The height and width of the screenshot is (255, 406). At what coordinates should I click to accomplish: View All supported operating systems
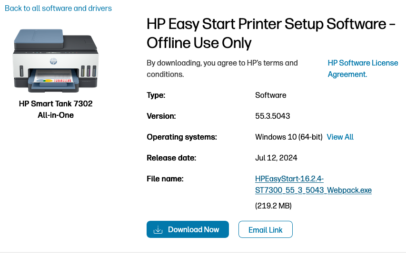click(x=340, y=137)
